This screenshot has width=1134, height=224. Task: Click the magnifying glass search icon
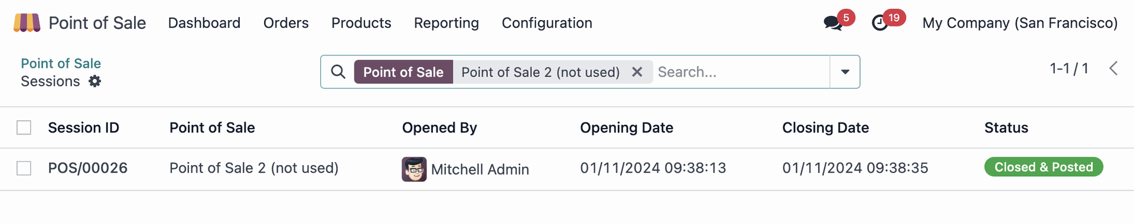coord(338,72)
